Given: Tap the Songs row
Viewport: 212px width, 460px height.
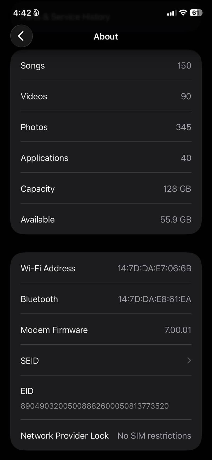Looking at the screenshot, I should (x=106, y=66).
